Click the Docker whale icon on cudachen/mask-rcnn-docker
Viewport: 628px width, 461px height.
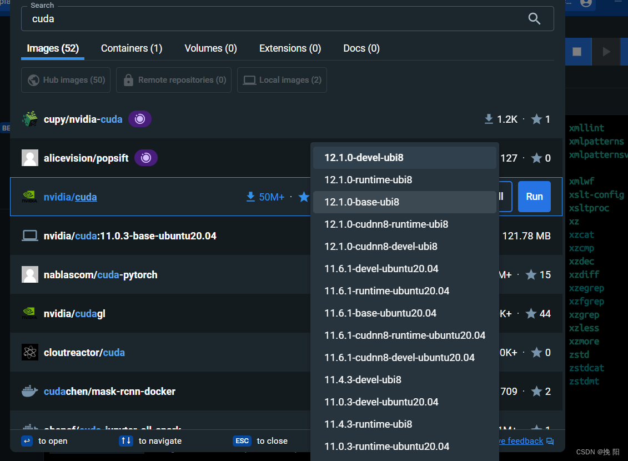coord(30,391)
